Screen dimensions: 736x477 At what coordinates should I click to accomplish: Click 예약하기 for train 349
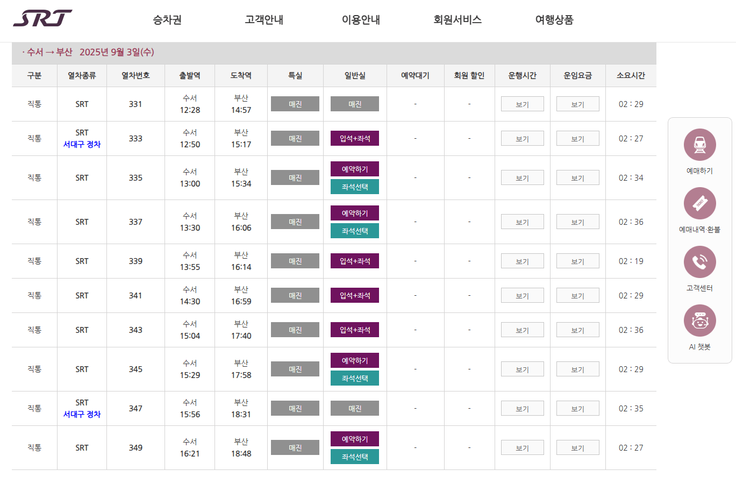click(355, 439)
